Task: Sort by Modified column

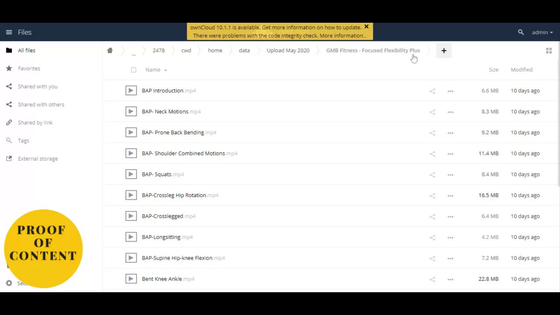Action: point(521,70)
